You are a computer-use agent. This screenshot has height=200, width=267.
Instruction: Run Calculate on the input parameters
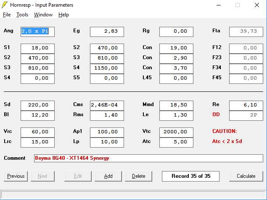(x=246, y=176)
